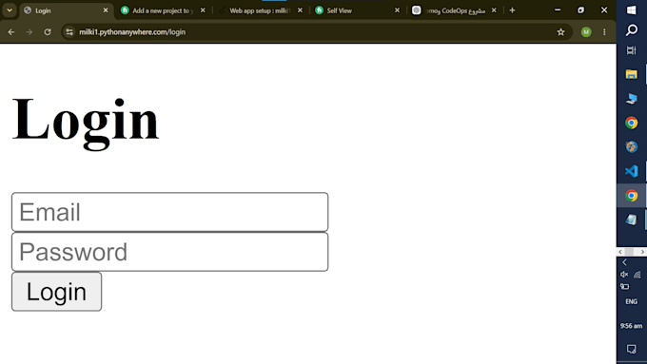The image size is (647, 364).
Task: Open the green profile avatar
Action: [x=586, y=31]
